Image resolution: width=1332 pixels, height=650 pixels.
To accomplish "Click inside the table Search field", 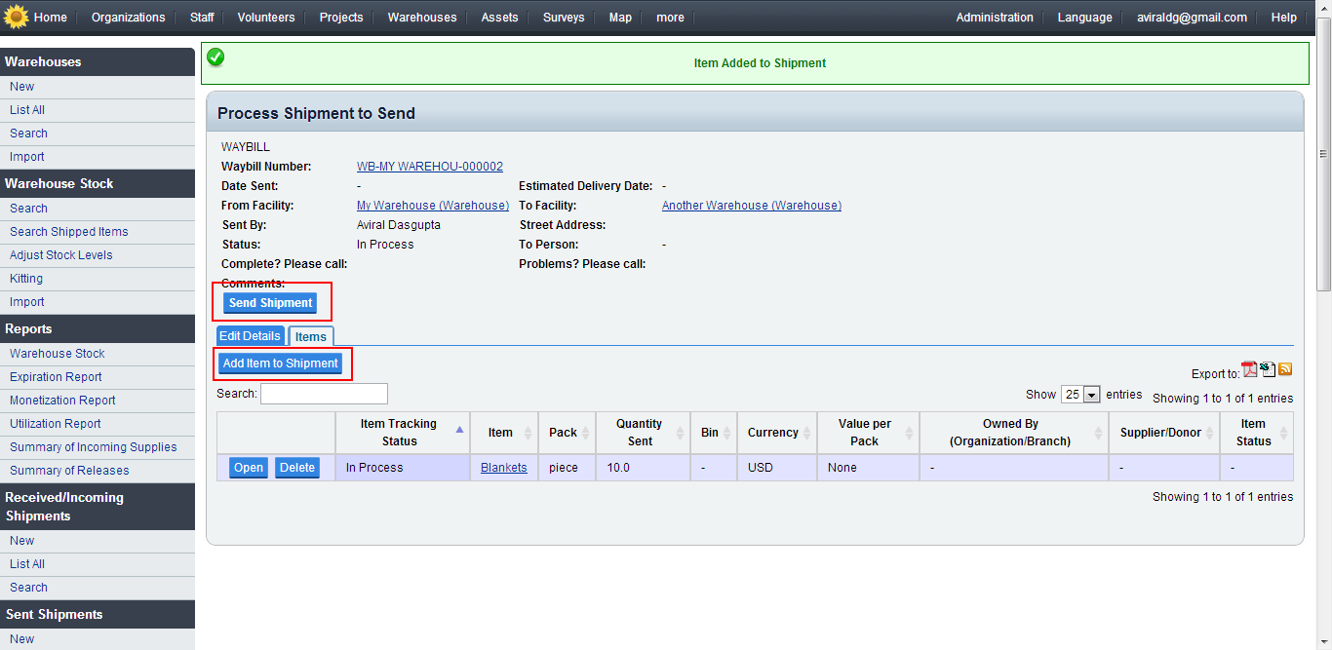I will 324,394.
